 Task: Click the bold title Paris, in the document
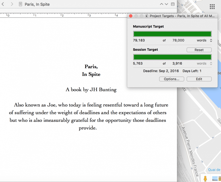(91, 66)
